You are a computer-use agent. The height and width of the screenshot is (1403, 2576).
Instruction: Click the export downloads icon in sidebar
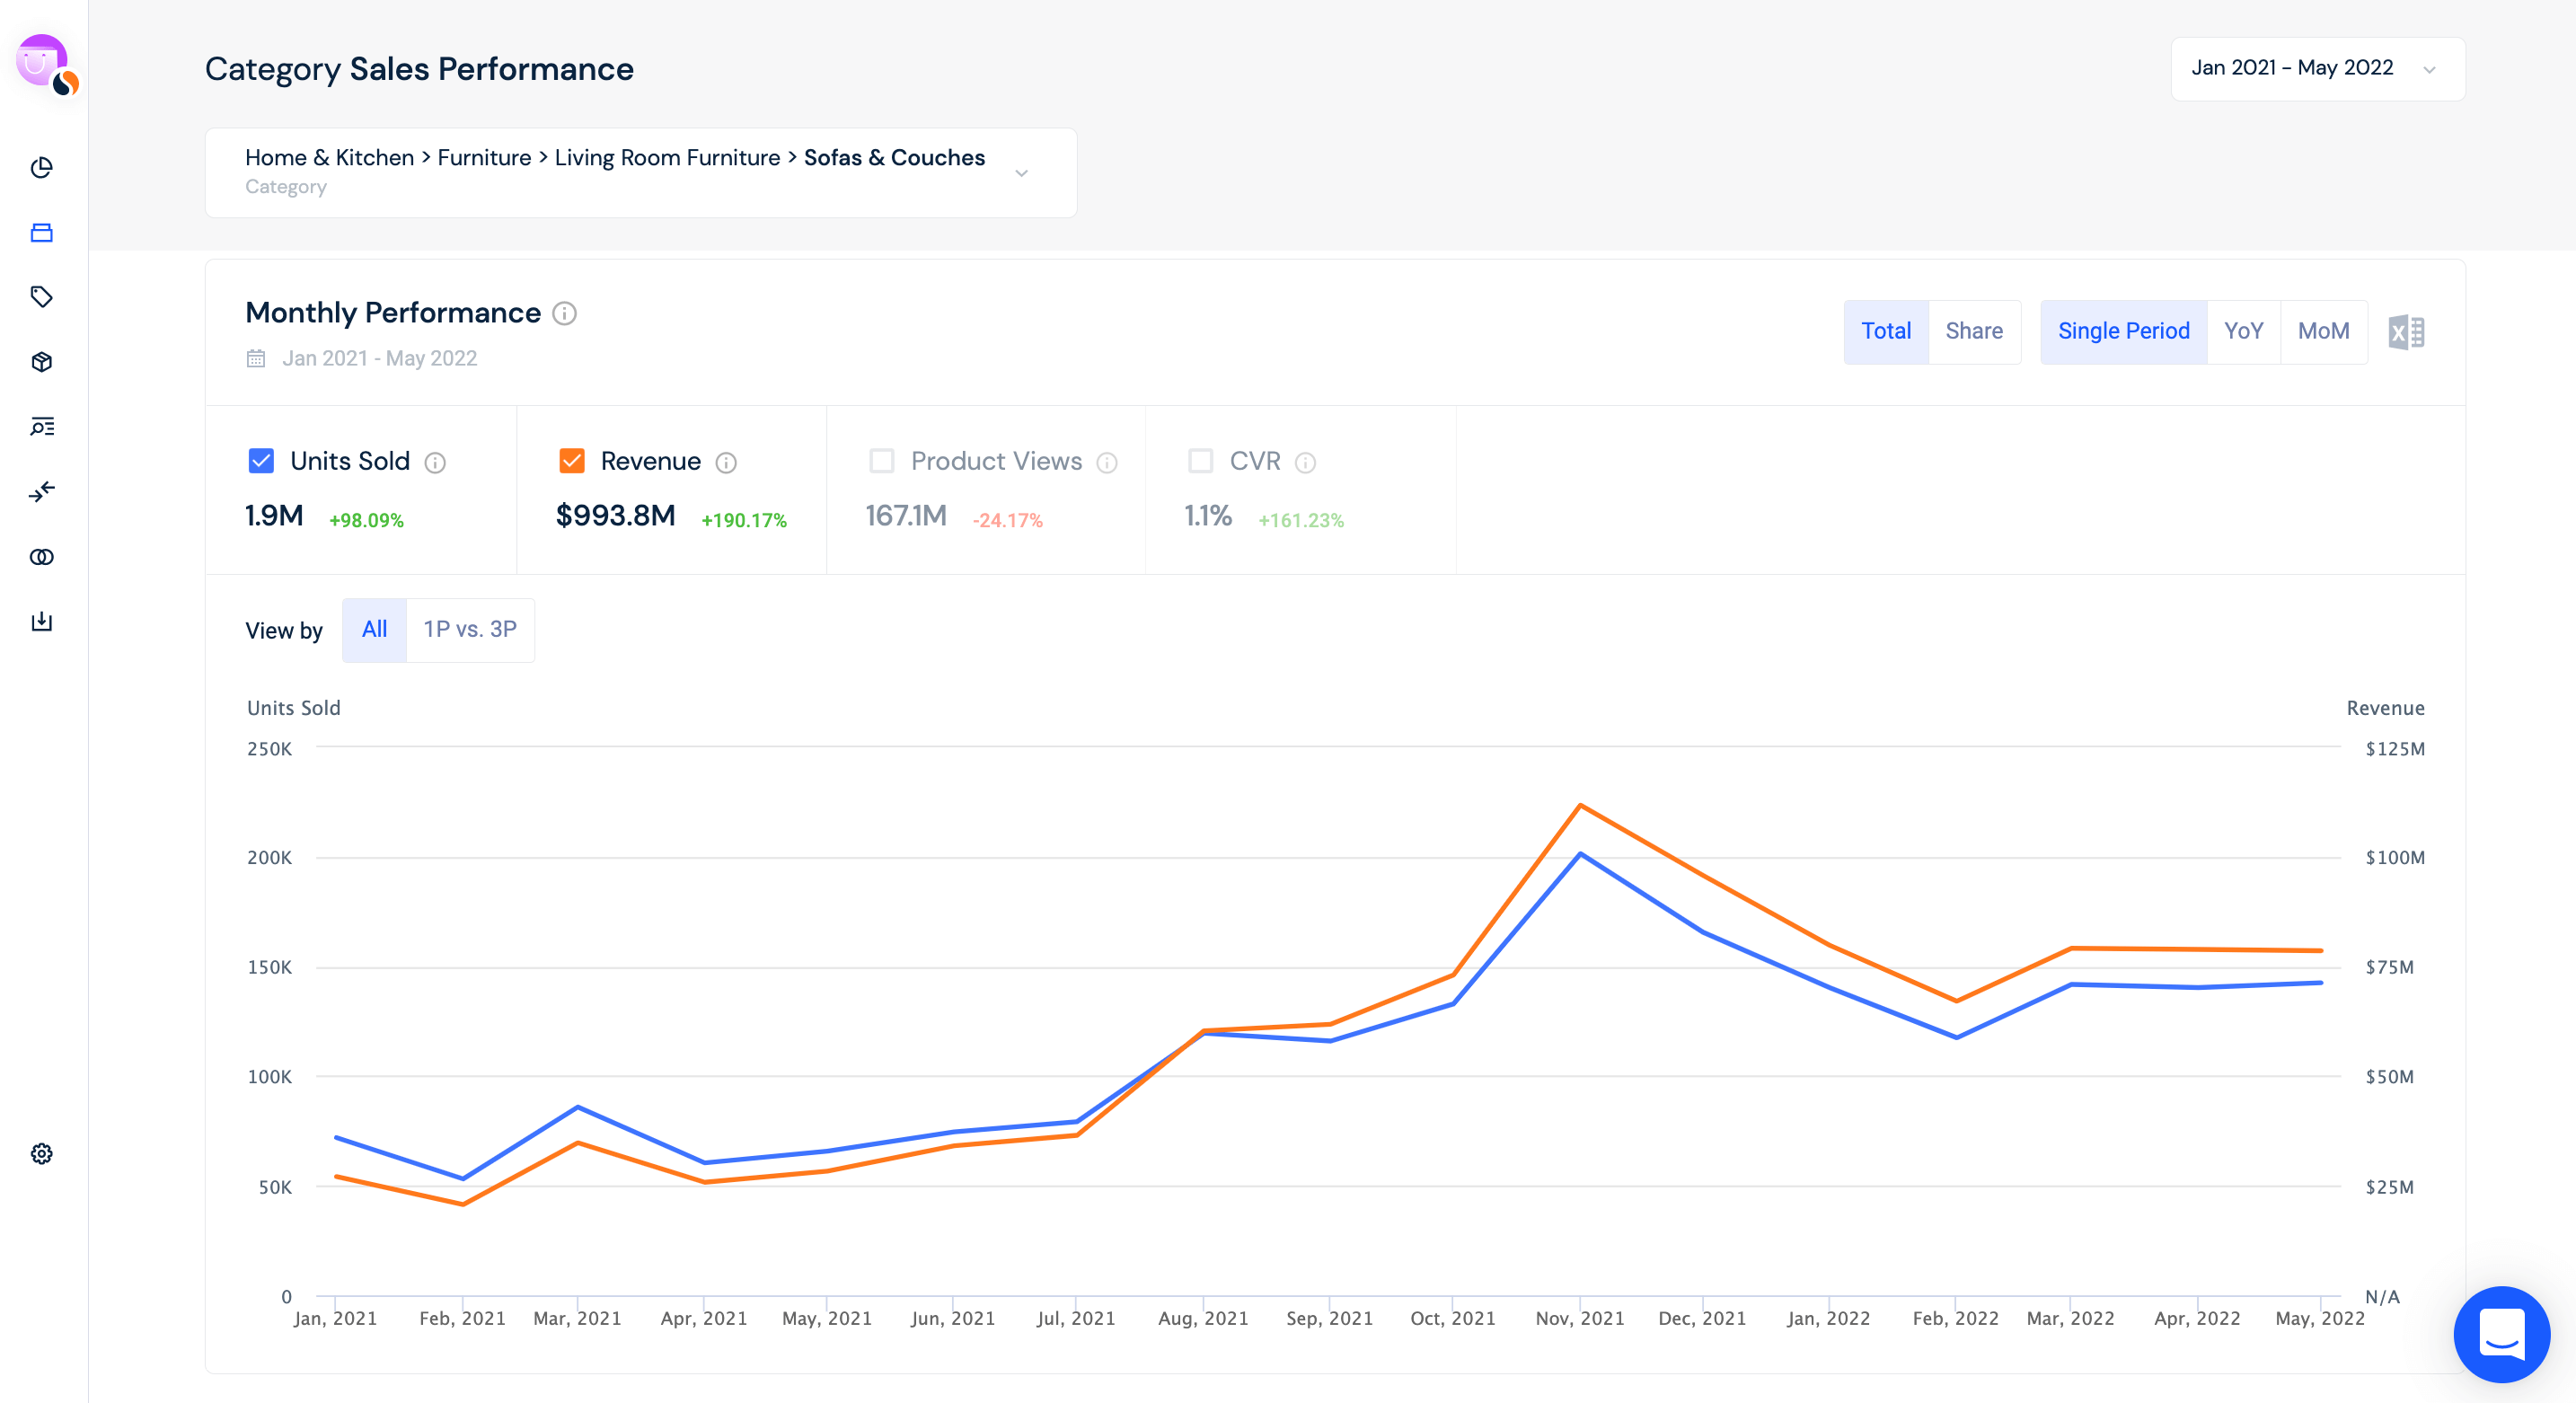tap(42, 621)
